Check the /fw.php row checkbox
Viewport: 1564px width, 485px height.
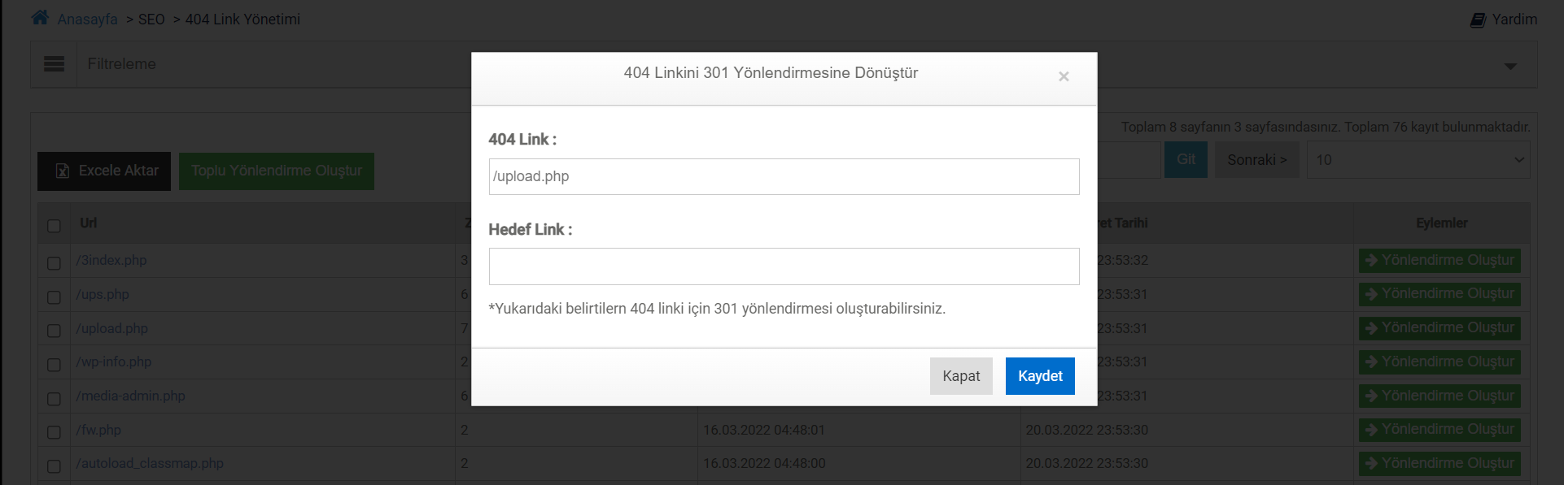[x=54, y=432]
